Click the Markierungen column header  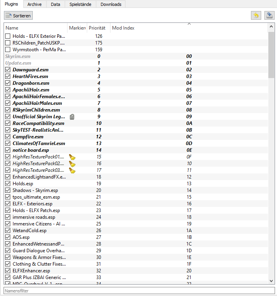77,28
